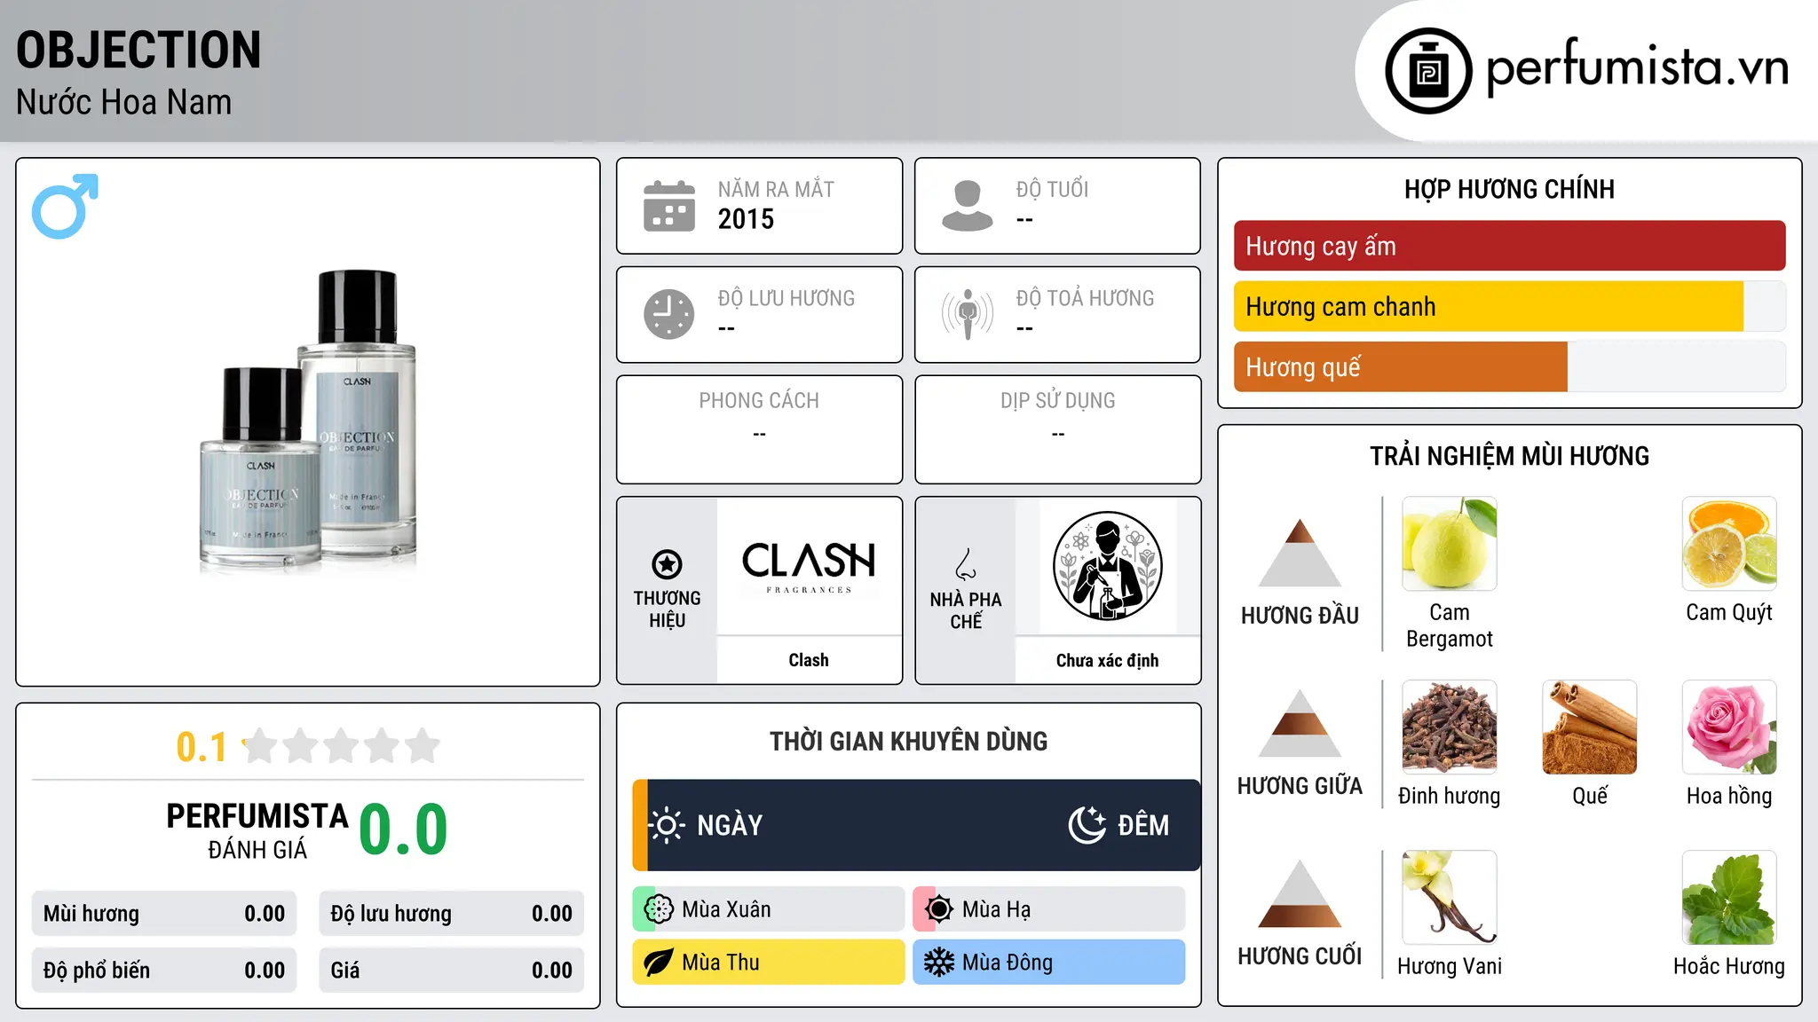Click the Nước Hoa Nam subtitle

123,102
